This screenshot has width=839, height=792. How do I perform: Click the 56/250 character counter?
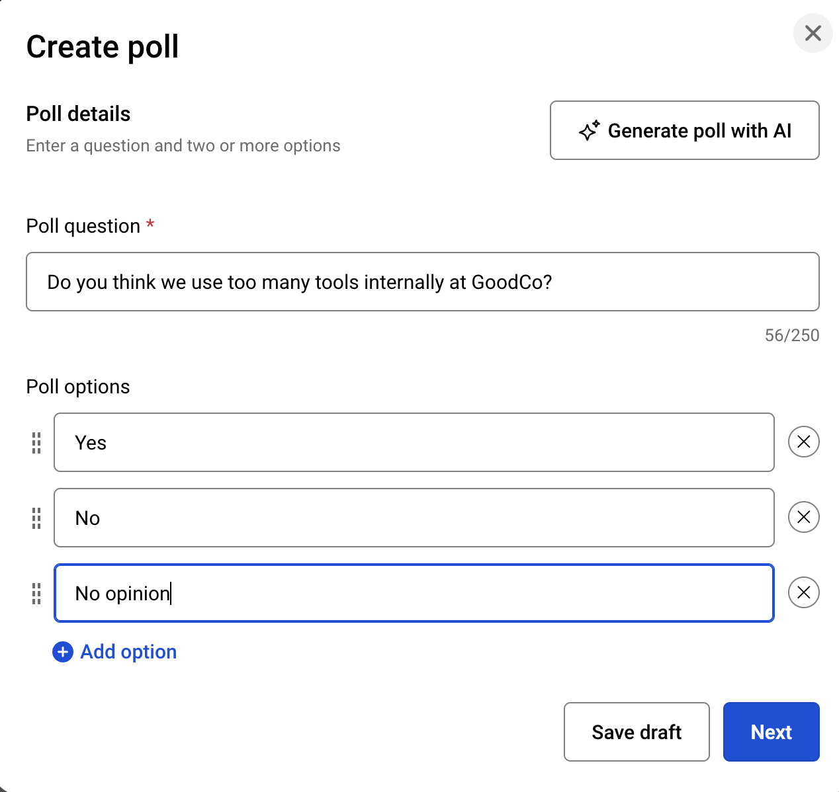point(791,335)
